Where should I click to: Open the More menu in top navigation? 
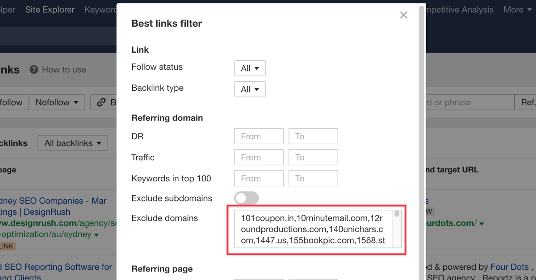(x=517, y=10)
